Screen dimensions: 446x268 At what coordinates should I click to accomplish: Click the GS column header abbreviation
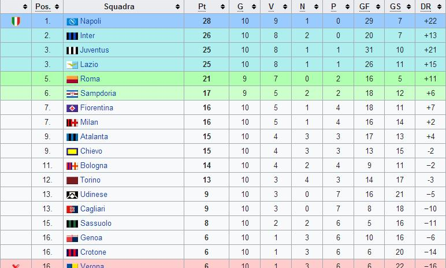pyautogui.click(x=395, y=6)
